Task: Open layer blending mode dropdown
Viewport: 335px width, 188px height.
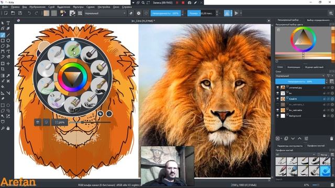Action: [x=300, y=76]
